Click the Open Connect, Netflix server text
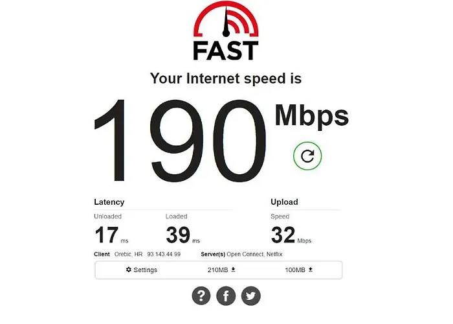The width and height of the screenshot is (453, 324). tap(254, 254)
